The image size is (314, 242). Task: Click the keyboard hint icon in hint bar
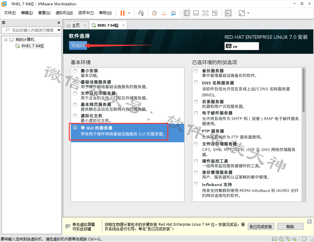[x=68, y=226]
